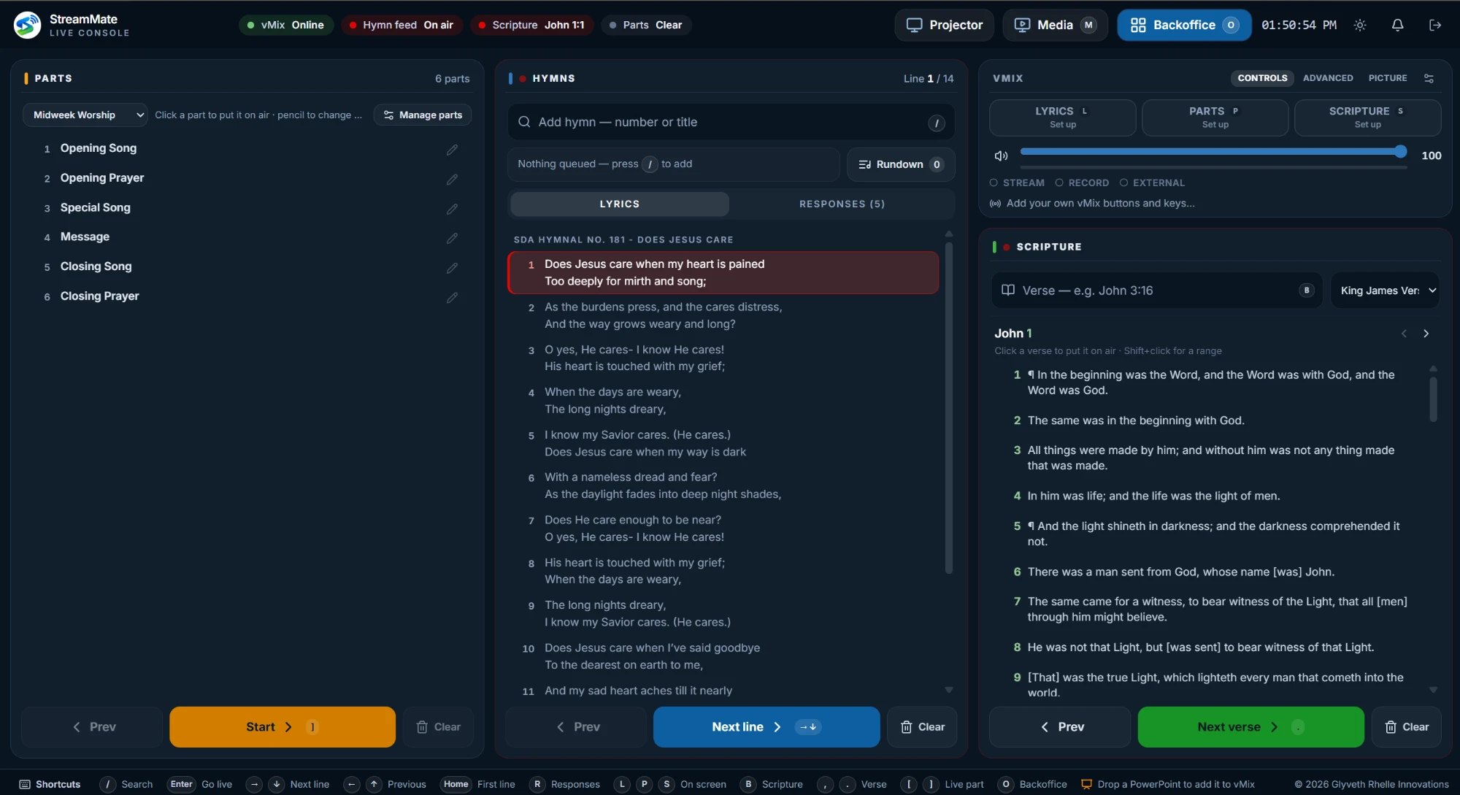This screenshot has width=1460, height=795.
Task: Open Shortcuts in the bottom bar
Action: [x=50, y=784]
